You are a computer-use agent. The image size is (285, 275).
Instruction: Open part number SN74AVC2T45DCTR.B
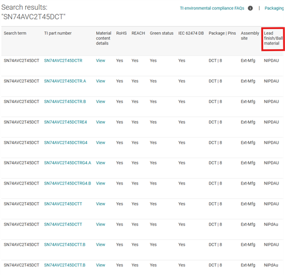[x=65, y=101]
